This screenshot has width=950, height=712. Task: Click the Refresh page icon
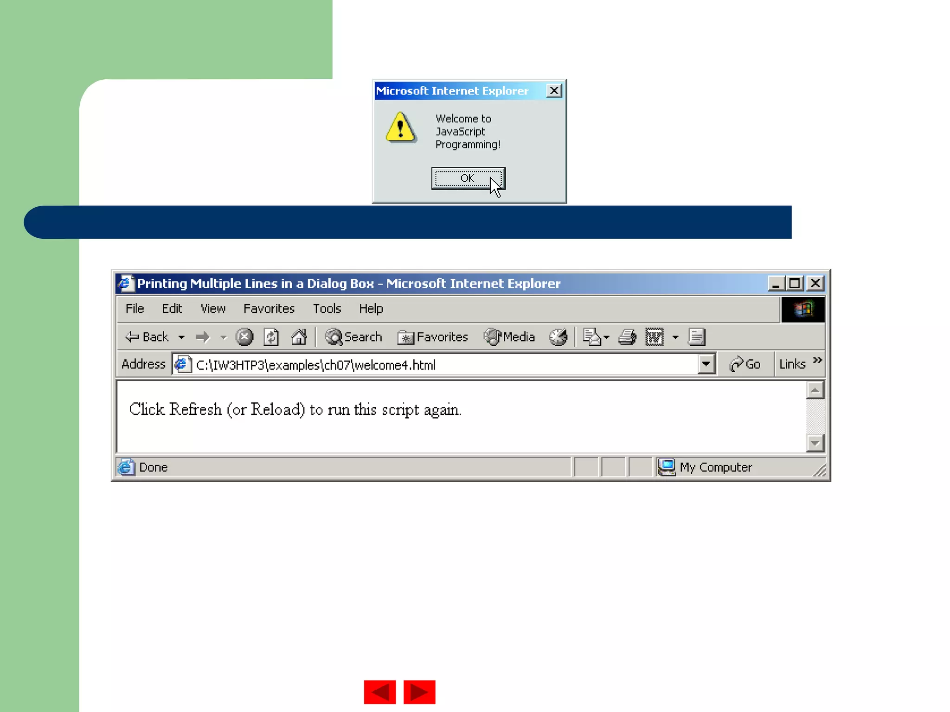[x=271, y=337]
